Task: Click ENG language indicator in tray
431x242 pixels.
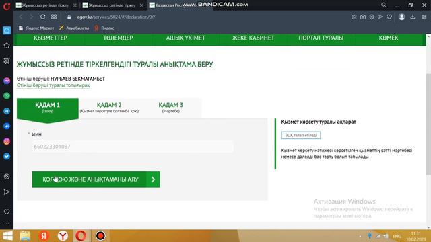Action: click(x=397, y=236)
